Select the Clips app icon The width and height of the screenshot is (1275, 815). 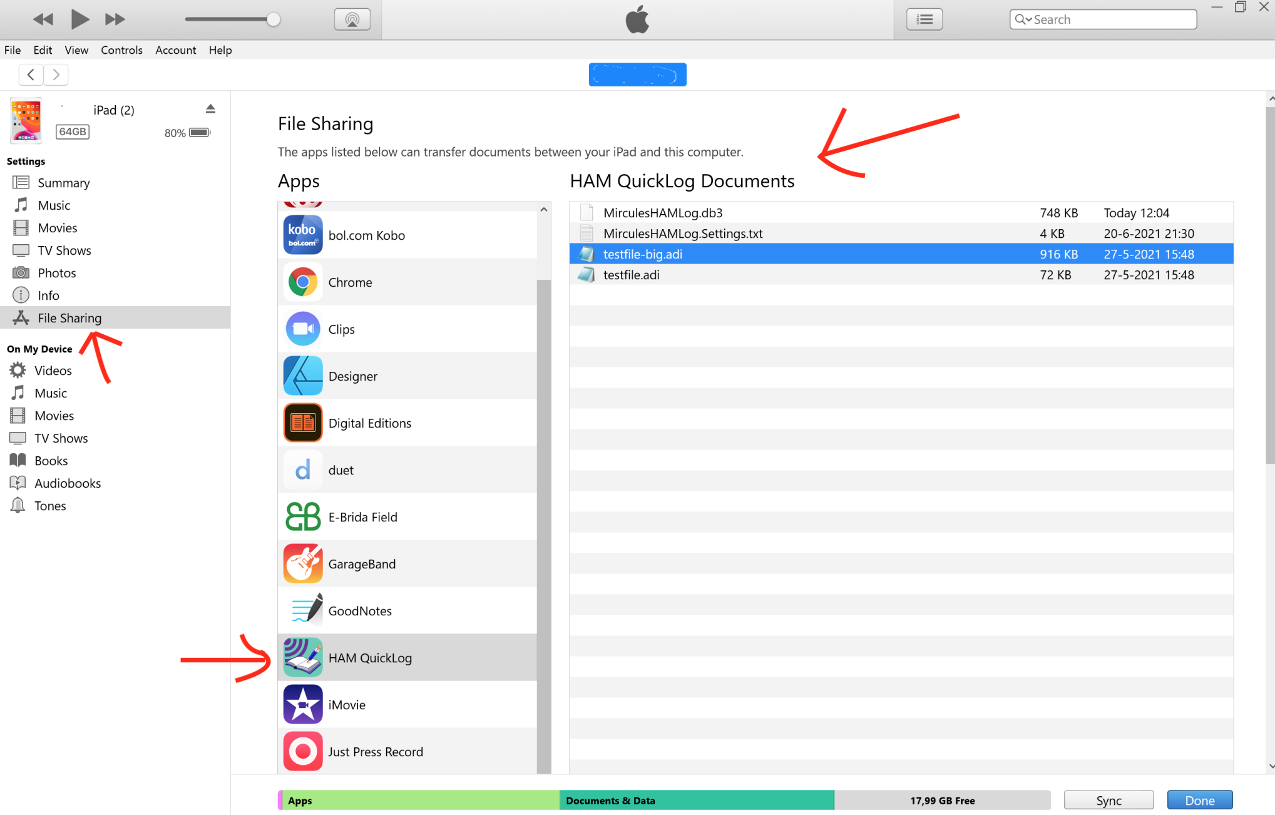click(x=303, y=328)
